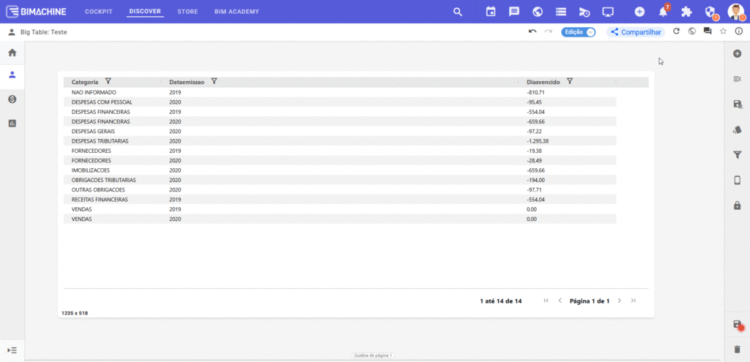
Task: Click the trash delete icon at bottom right
Action: click(738, 349)
